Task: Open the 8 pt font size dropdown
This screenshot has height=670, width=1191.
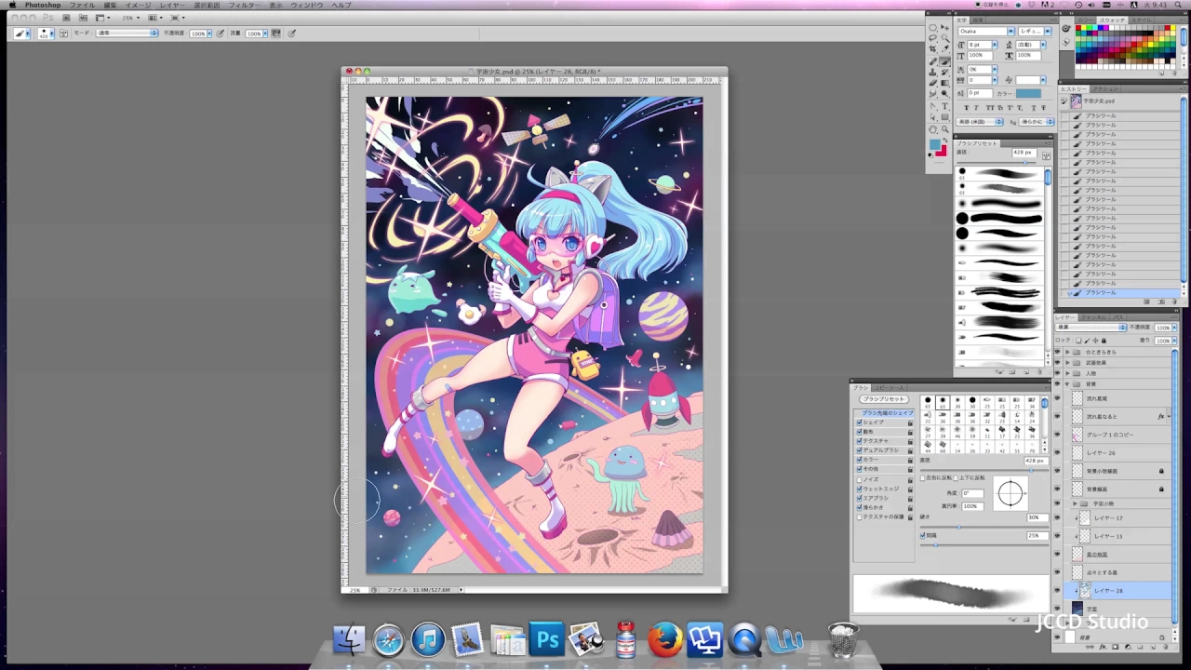Action: tap(995, 45)
